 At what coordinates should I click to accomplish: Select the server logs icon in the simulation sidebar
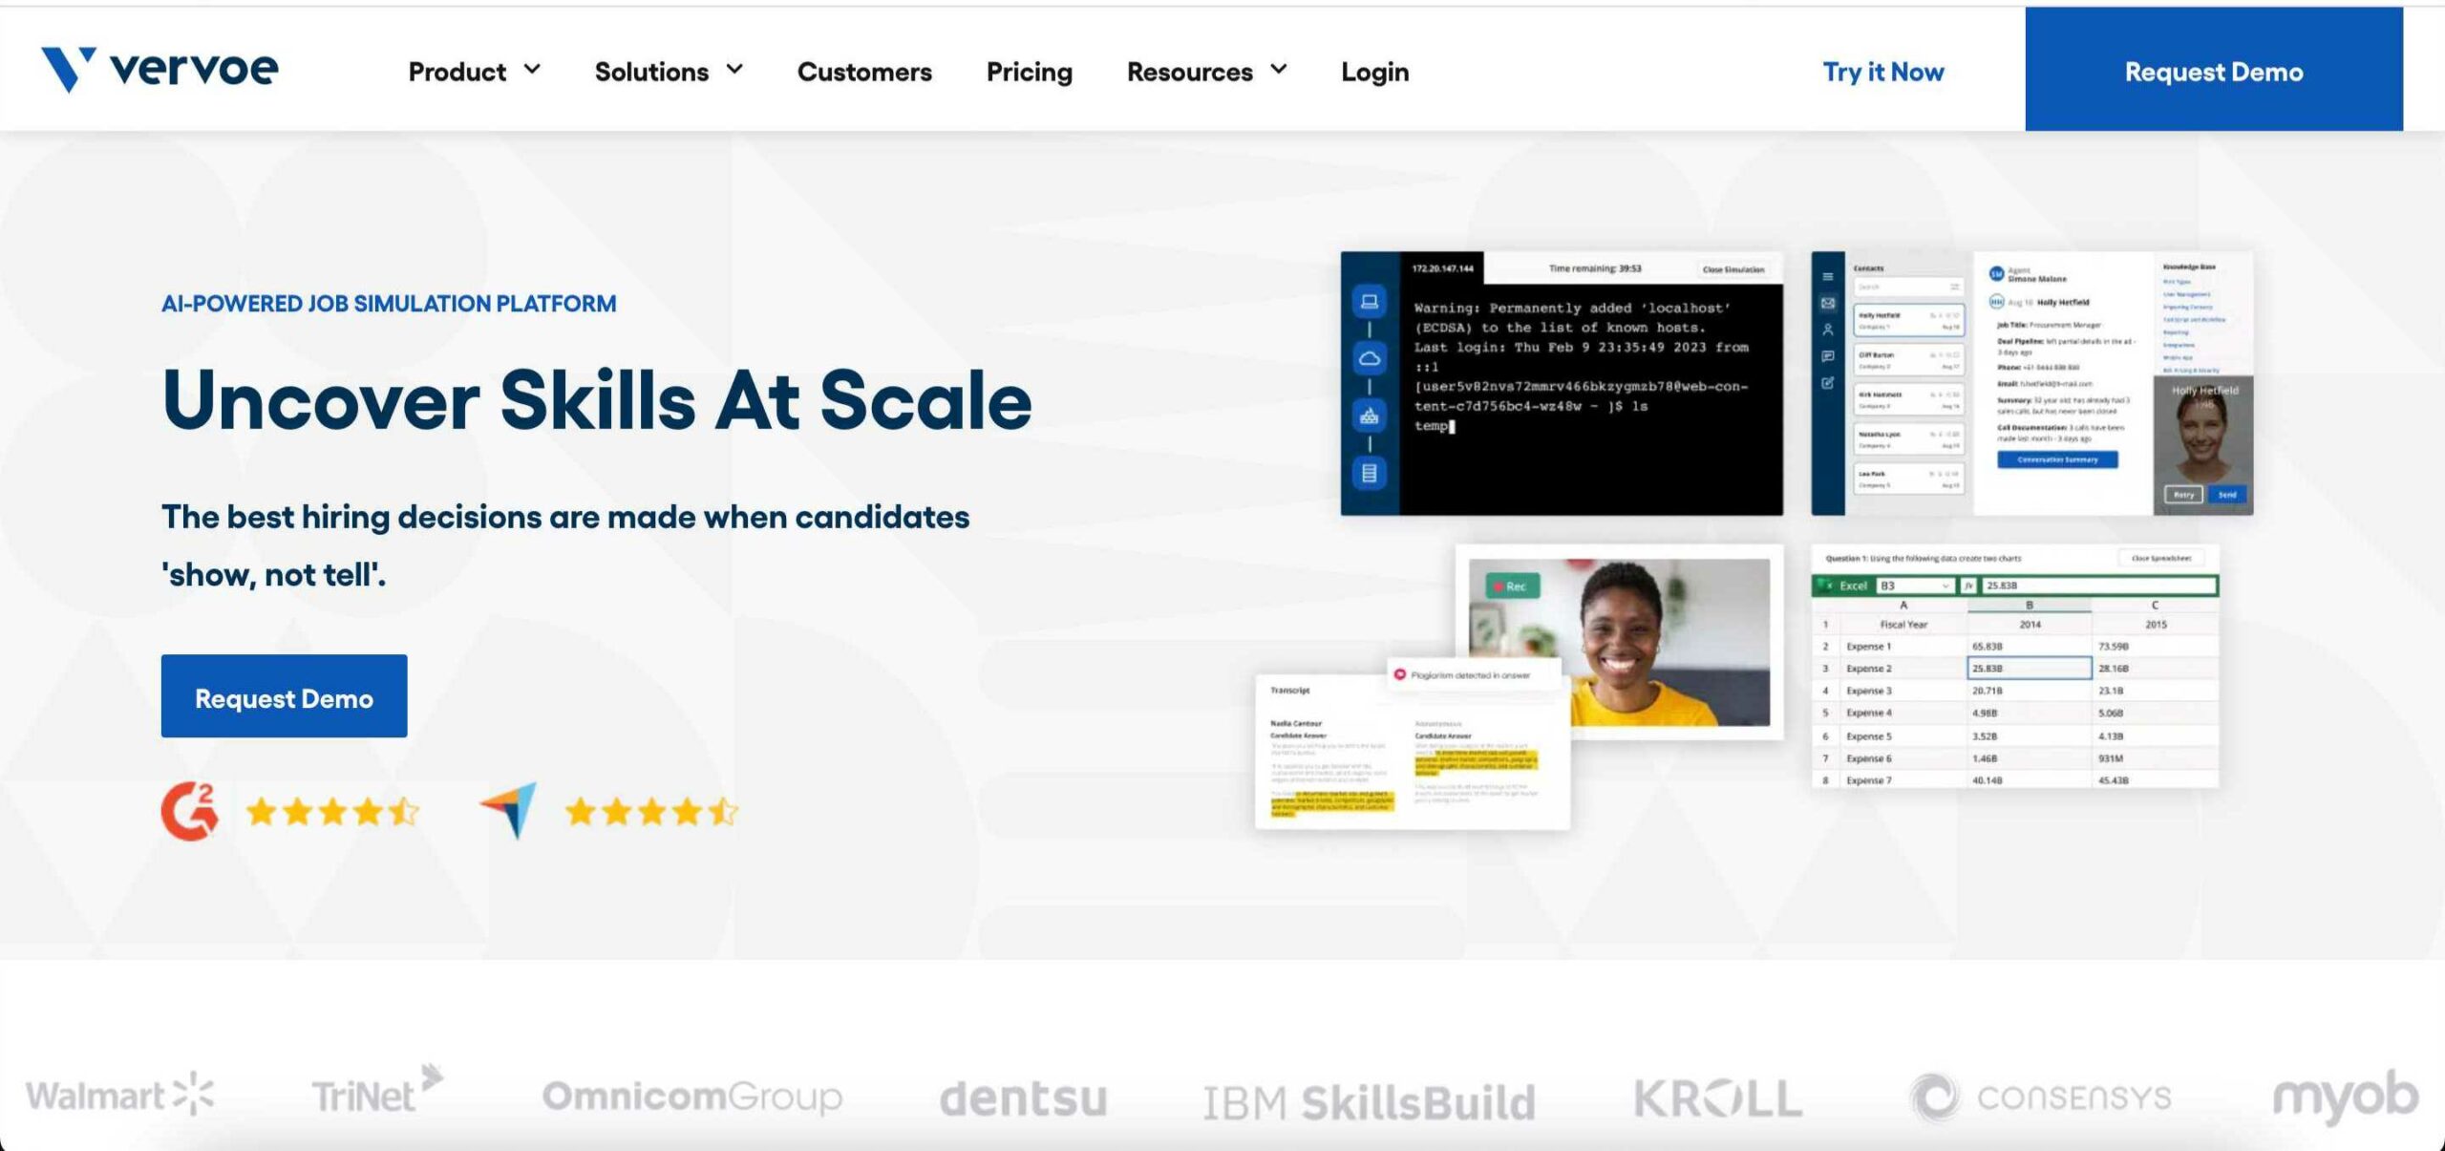click(1370, 468)
